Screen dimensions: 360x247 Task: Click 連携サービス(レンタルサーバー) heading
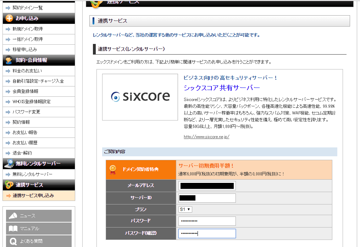[131, 49]
